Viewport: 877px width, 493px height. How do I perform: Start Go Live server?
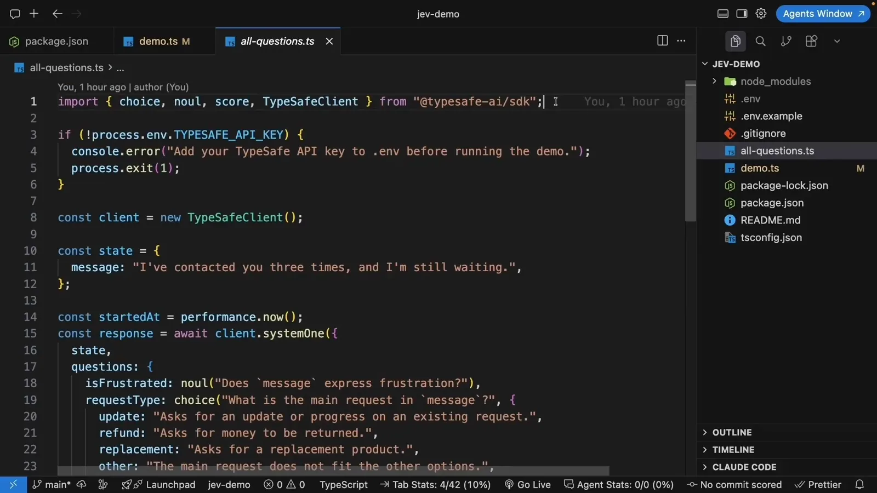(527, 485)
